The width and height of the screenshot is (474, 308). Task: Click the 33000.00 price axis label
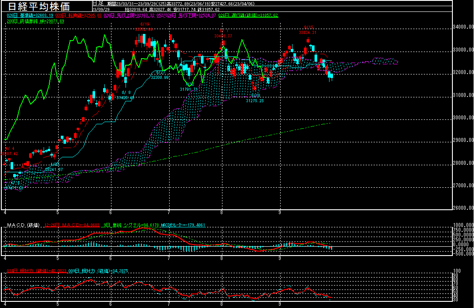(463, 49)
